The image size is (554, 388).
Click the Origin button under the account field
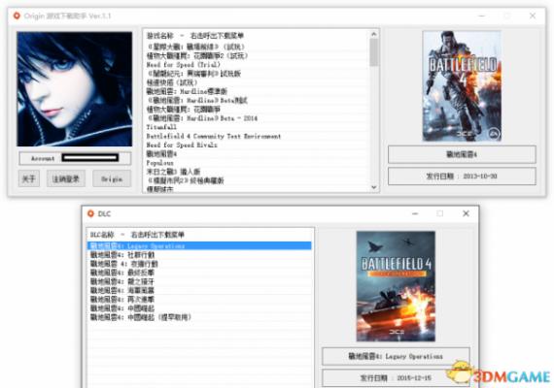pos(112,178)
